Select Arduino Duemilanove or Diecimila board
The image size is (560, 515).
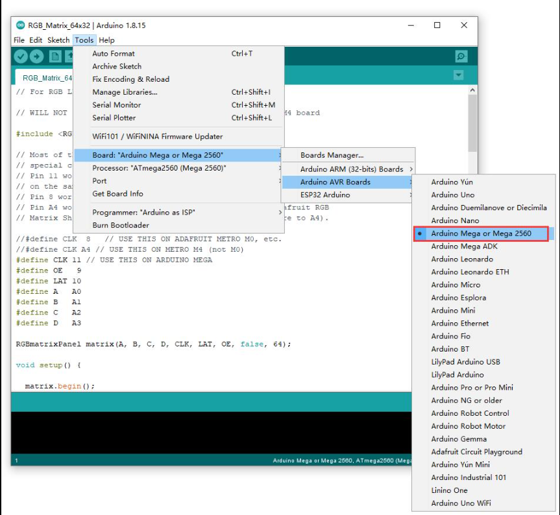tap(483, 208)
